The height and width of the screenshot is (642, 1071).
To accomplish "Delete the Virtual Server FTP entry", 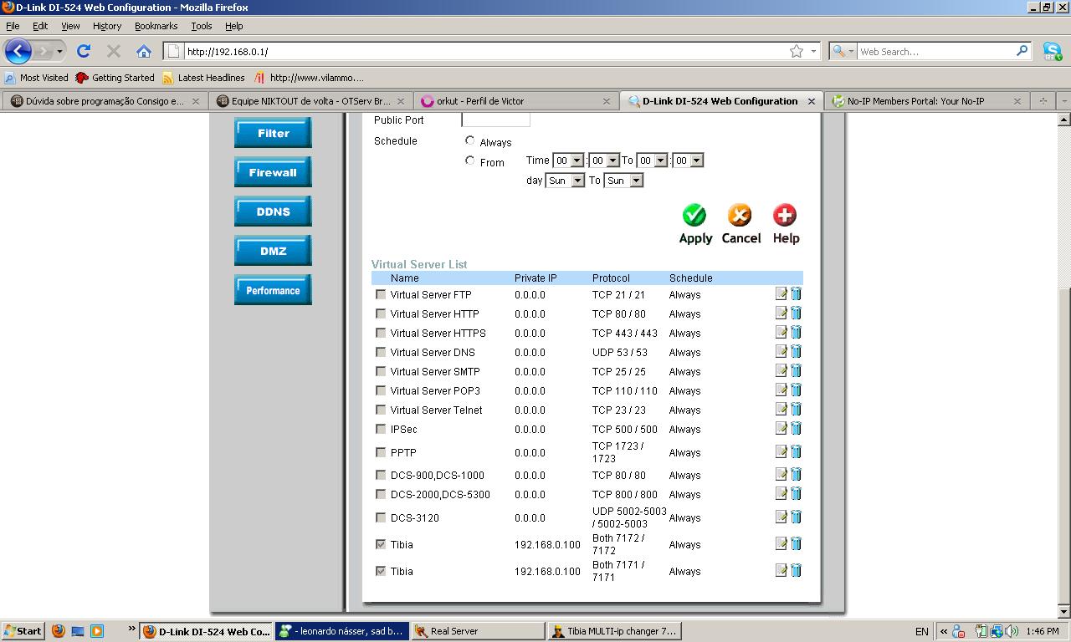I will [796, 293].
